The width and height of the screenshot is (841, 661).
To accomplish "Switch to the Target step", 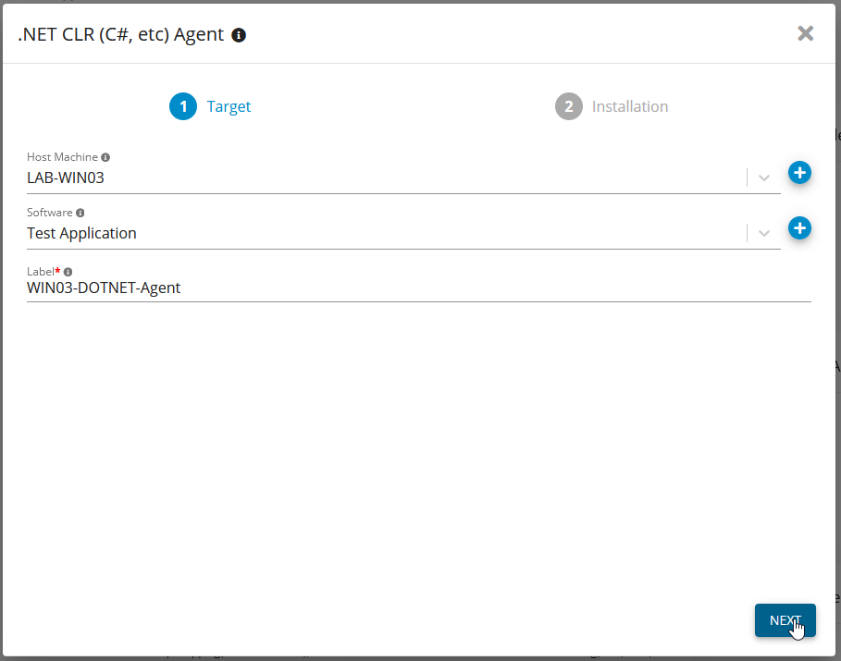I will (229, 106).
